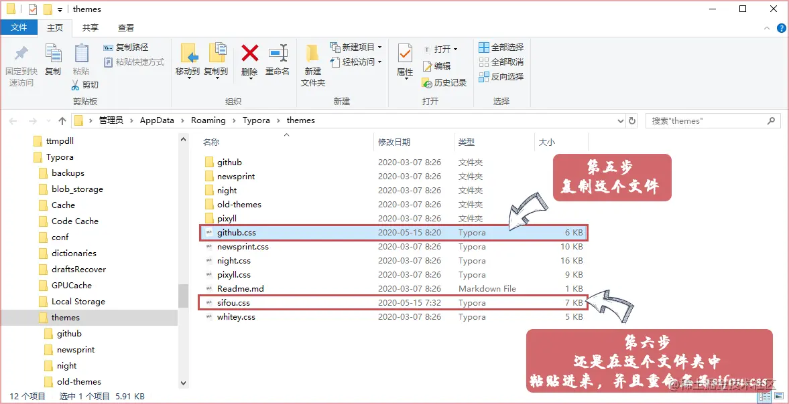Click the 重命名 (Rename) icon
The image size is (789, 404).
[278, 59]
